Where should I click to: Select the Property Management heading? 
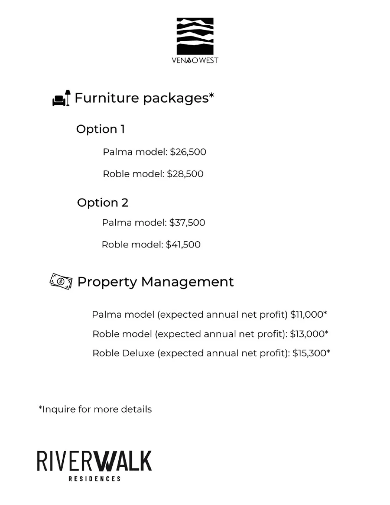tap(155, 282)
